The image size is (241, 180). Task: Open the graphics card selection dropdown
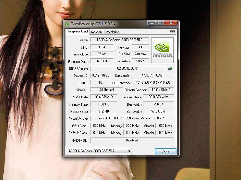pyautogui.click(x=100, y=151)
